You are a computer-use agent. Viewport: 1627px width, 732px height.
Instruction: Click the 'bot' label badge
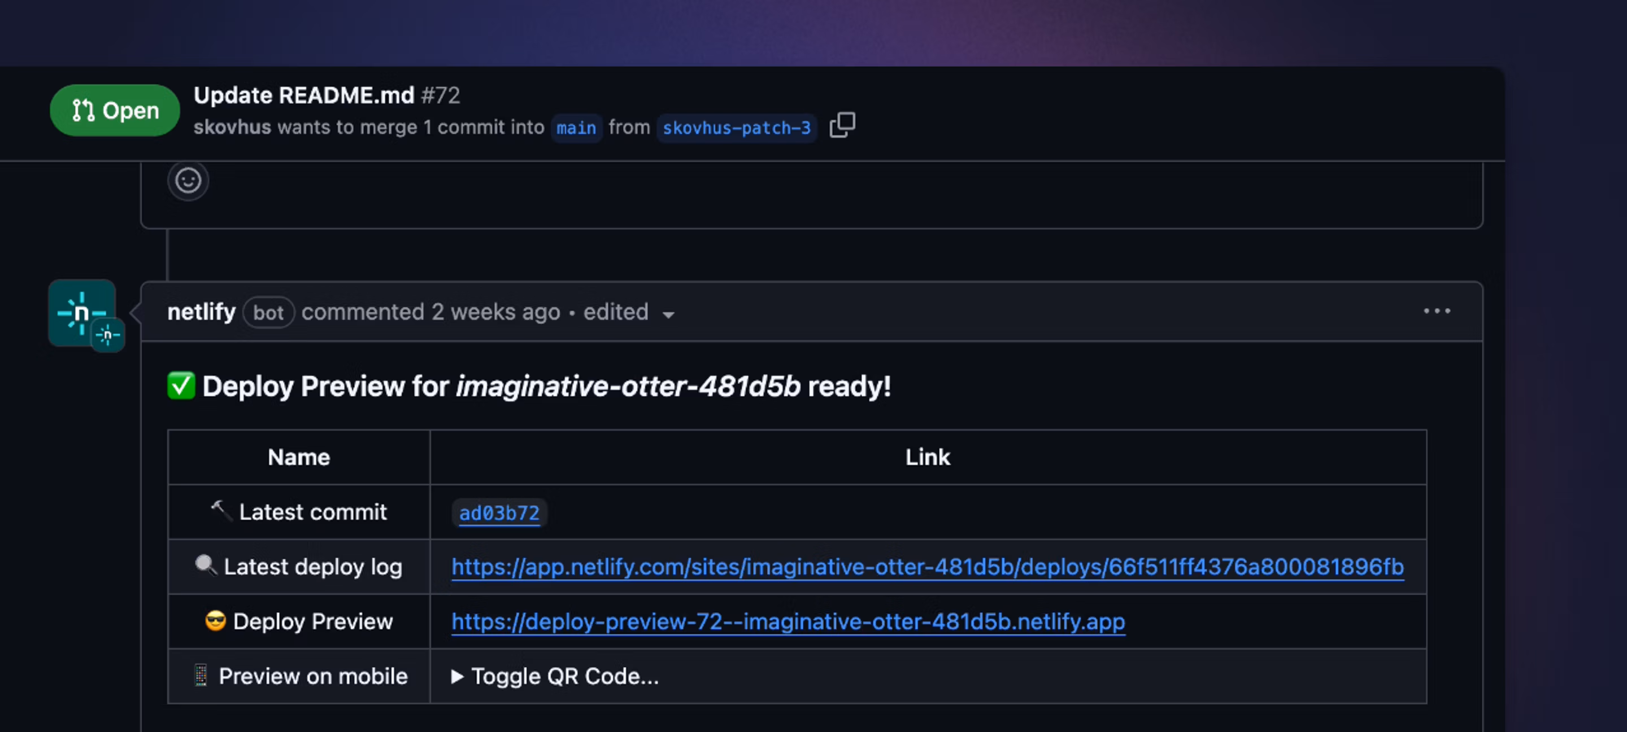click(x=268, y=312)
